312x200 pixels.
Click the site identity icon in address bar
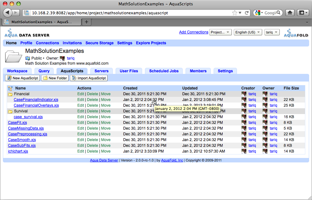tap(27, 13)
